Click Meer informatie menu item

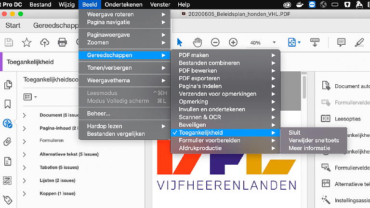click(314, 148)
